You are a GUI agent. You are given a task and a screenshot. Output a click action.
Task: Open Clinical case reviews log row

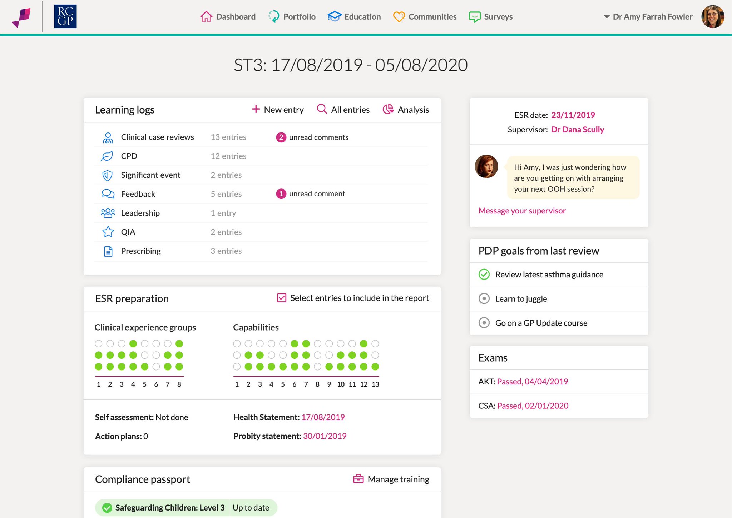click(261, 137)
